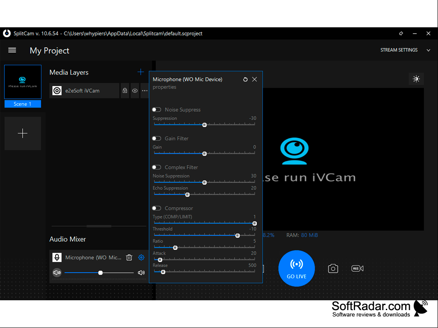Add a new scene
438x328 pixels.
pos(23,134)
